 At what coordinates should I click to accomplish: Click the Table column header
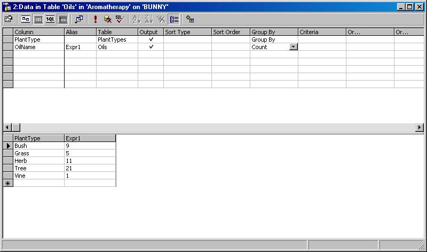pyautogui.click(x=117, y=32)
